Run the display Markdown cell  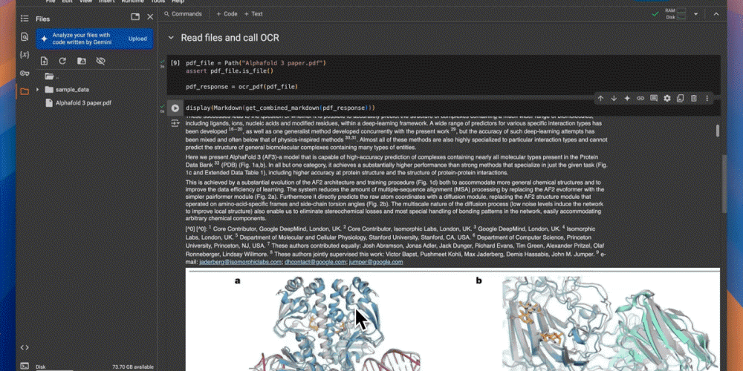175,108
